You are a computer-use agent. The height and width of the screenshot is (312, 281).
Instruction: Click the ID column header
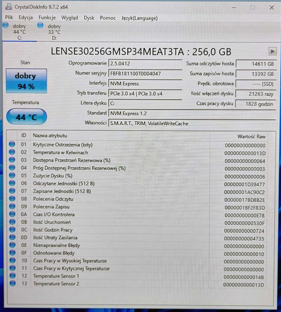pyautogui.click(x=24, y=135)
